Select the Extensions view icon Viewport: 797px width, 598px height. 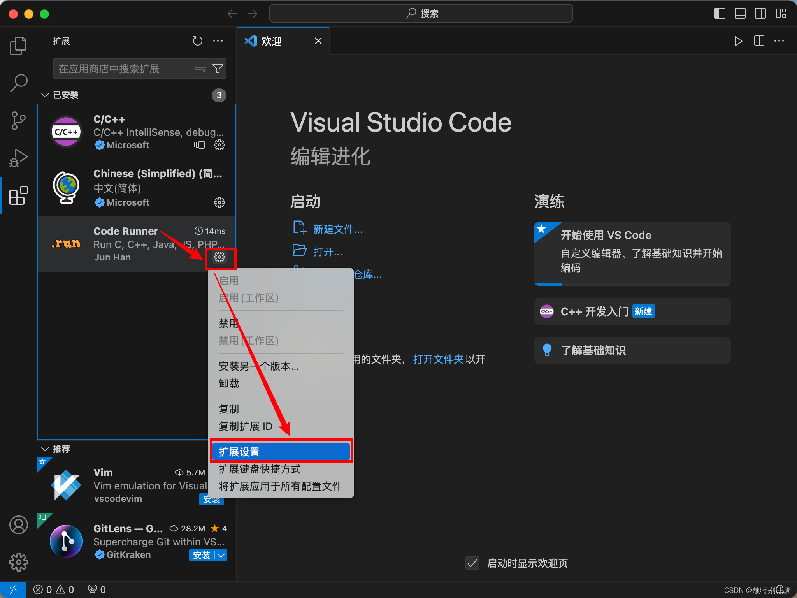point(18,195)
